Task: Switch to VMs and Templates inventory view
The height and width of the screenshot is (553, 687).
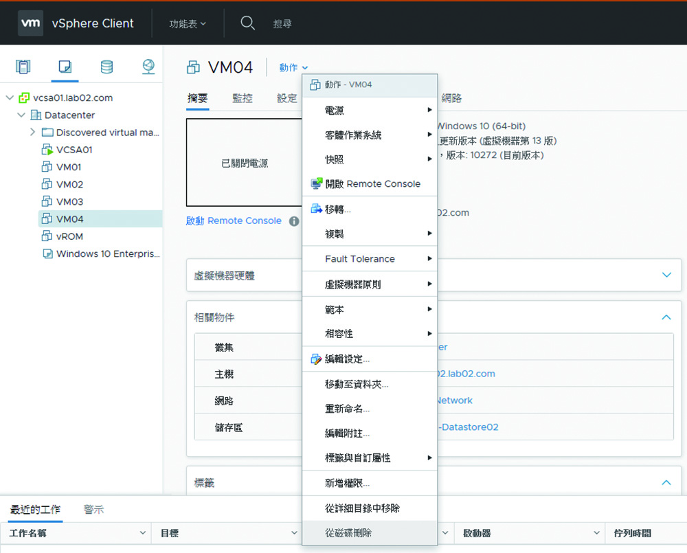Action: [65, 67]
